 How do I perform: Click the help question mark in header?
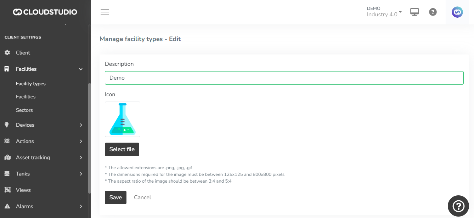433,12
